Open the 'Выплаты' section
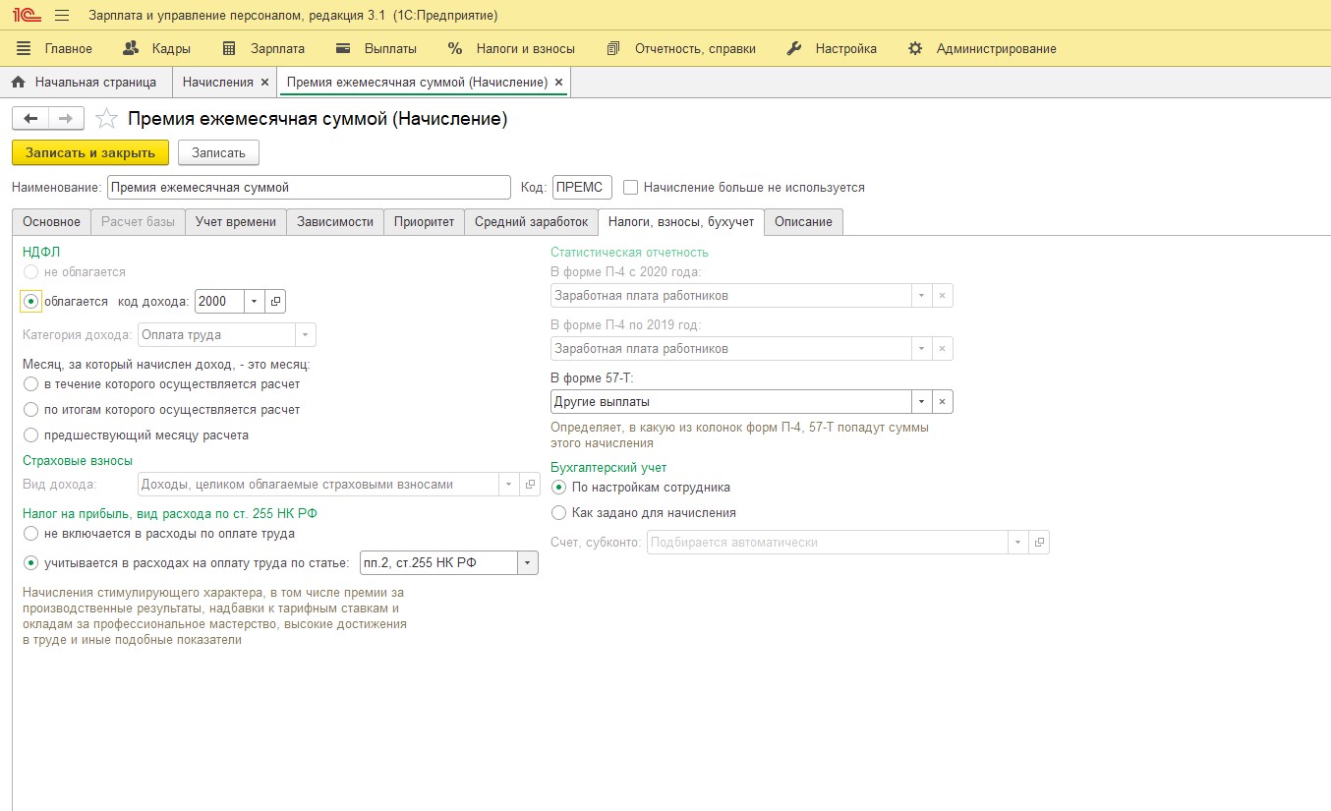1331x811 pixels. [x=376, y=48]
